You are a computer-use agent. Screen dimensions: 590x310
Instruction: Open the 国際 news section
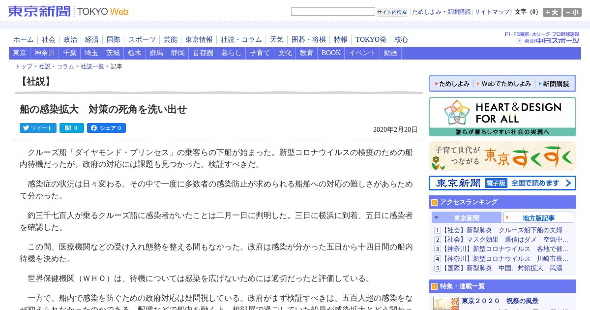pos(114,39)
